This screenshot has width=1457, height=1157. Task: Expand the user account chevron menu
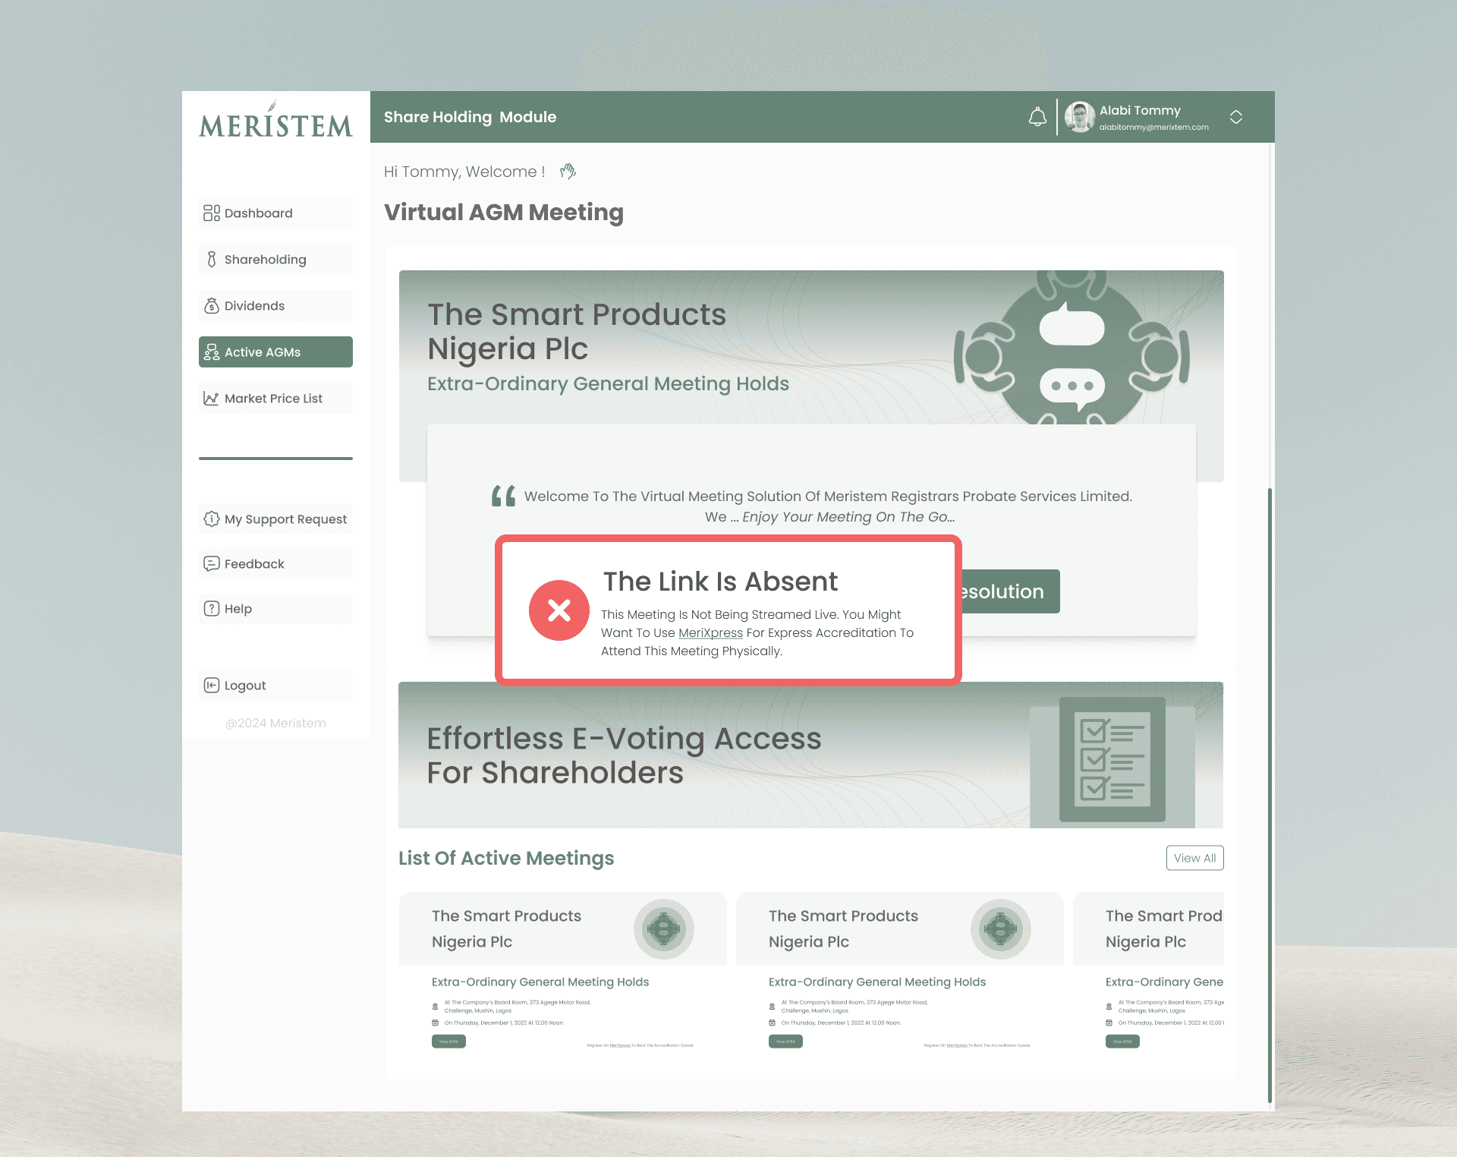pos(1235,117)
